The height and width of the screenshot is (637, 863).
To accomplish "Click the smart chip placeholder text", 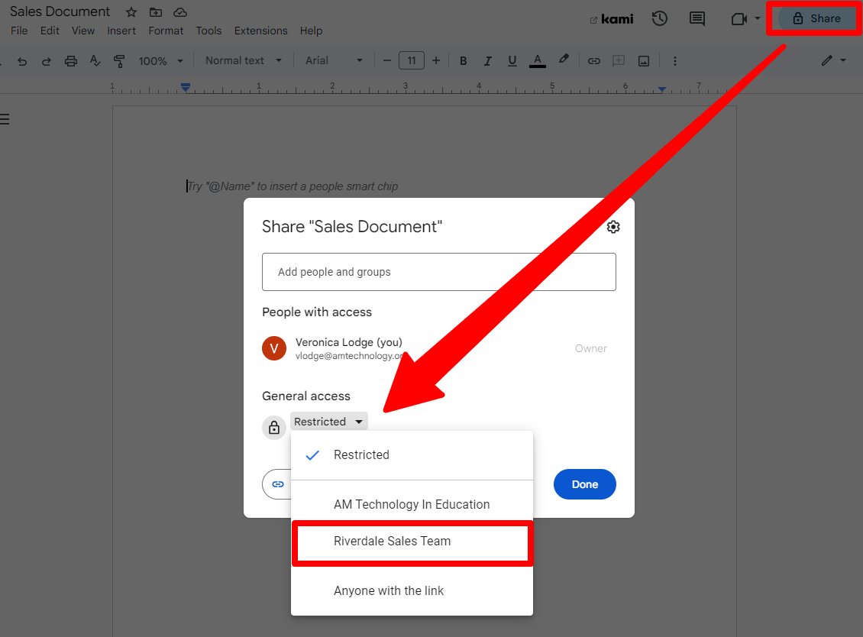I will [293, 186].
